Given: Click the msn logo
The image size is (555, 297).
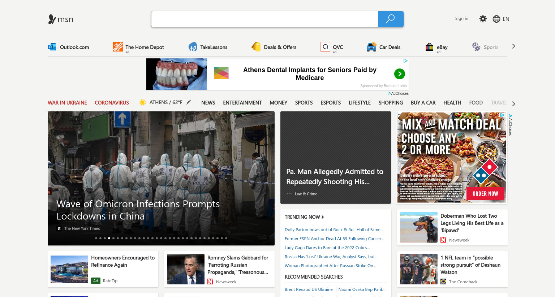Looking at the screenshot, I should coord(61,19).
